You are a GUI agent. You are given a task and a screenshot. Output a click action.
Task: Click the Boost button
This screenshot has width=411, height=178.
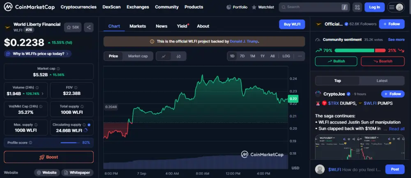pos(49,157)
